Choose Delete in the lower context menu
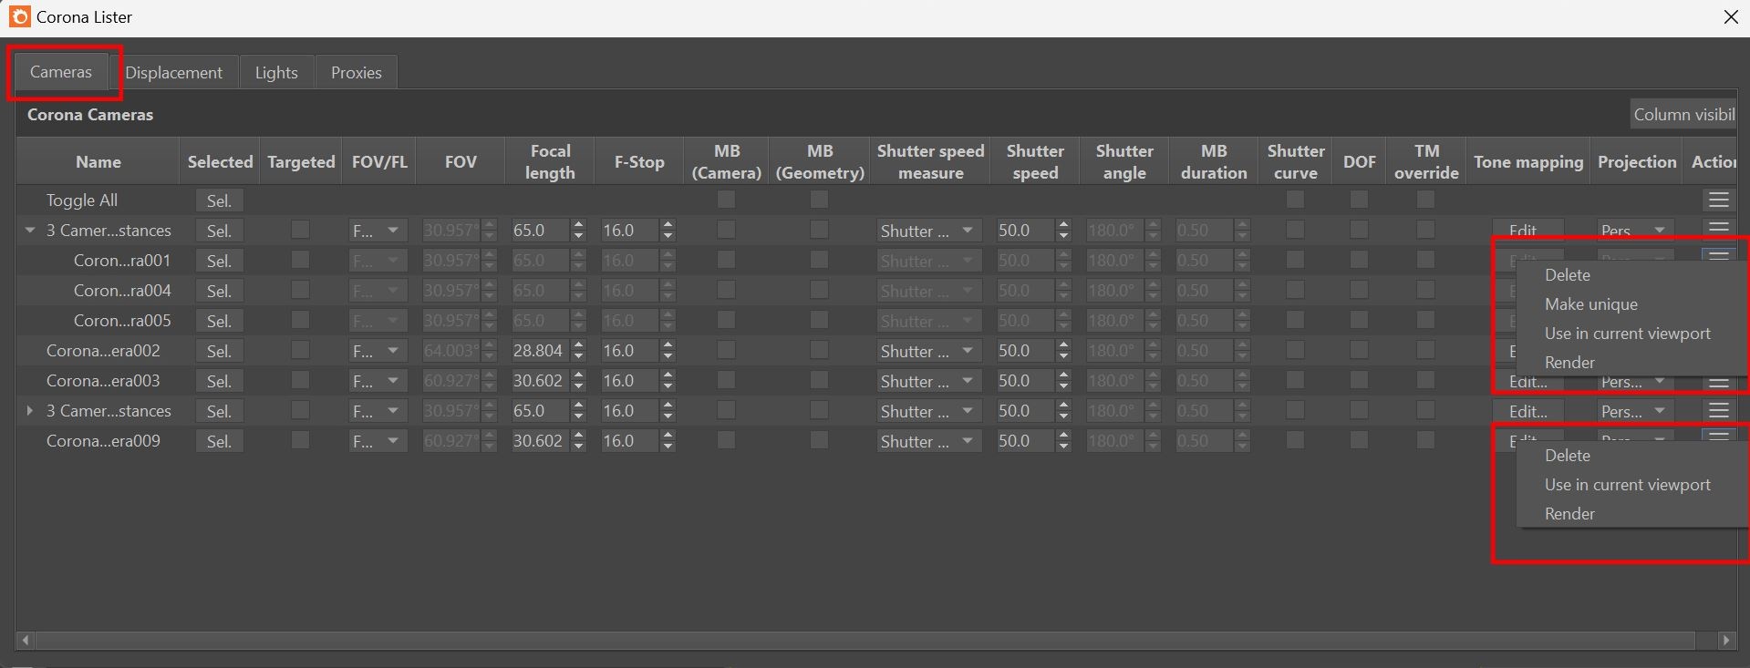The width and height of the screenshot is (1750, 668). (1567, 456)
